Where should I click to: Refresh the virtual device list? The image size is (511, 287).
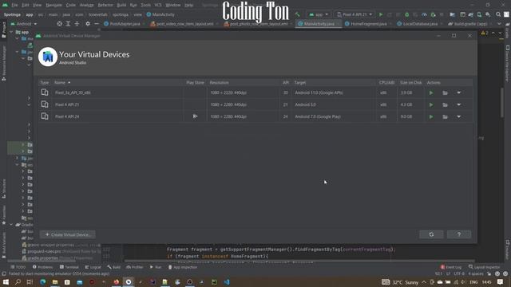[431, 234]
